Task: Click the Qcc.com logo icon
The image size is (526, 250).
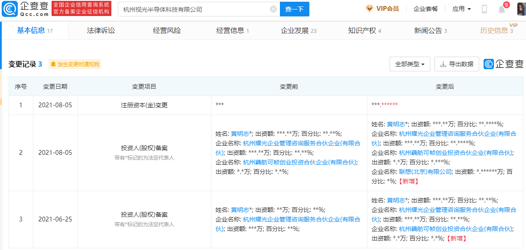Action: (x=10, y=9)
